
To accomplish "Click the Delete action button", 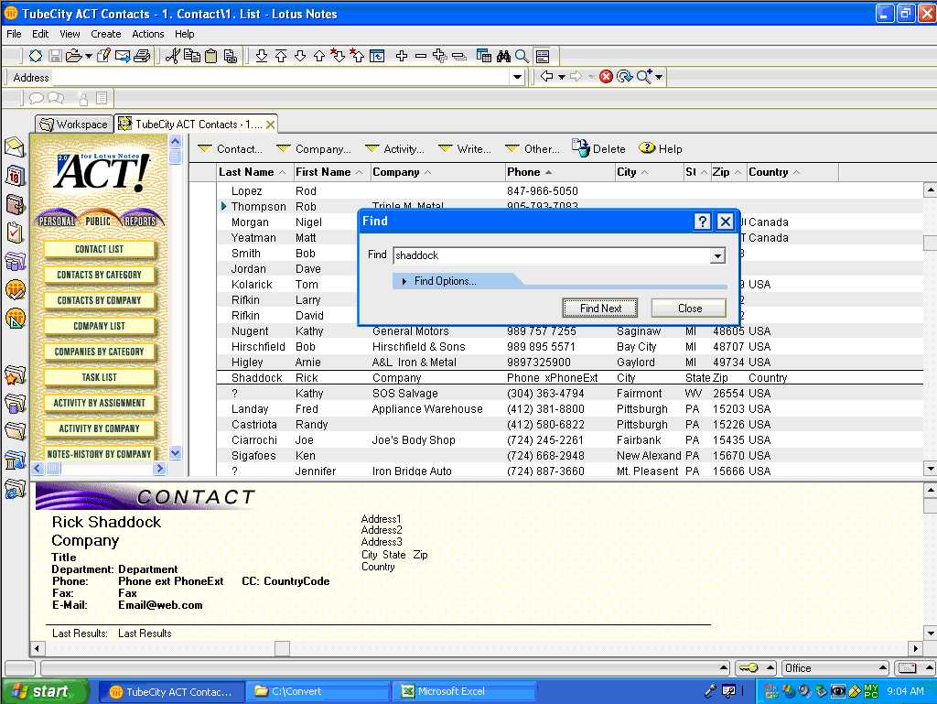I will (x=598, y=148).
